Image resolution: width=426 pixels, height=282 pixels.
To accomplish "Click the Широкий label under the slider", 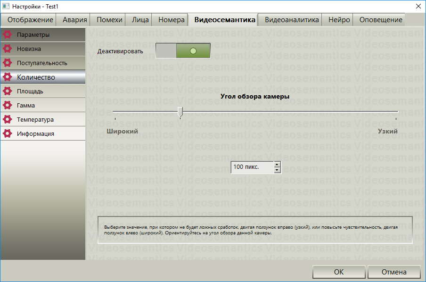I will pos(122,132).
